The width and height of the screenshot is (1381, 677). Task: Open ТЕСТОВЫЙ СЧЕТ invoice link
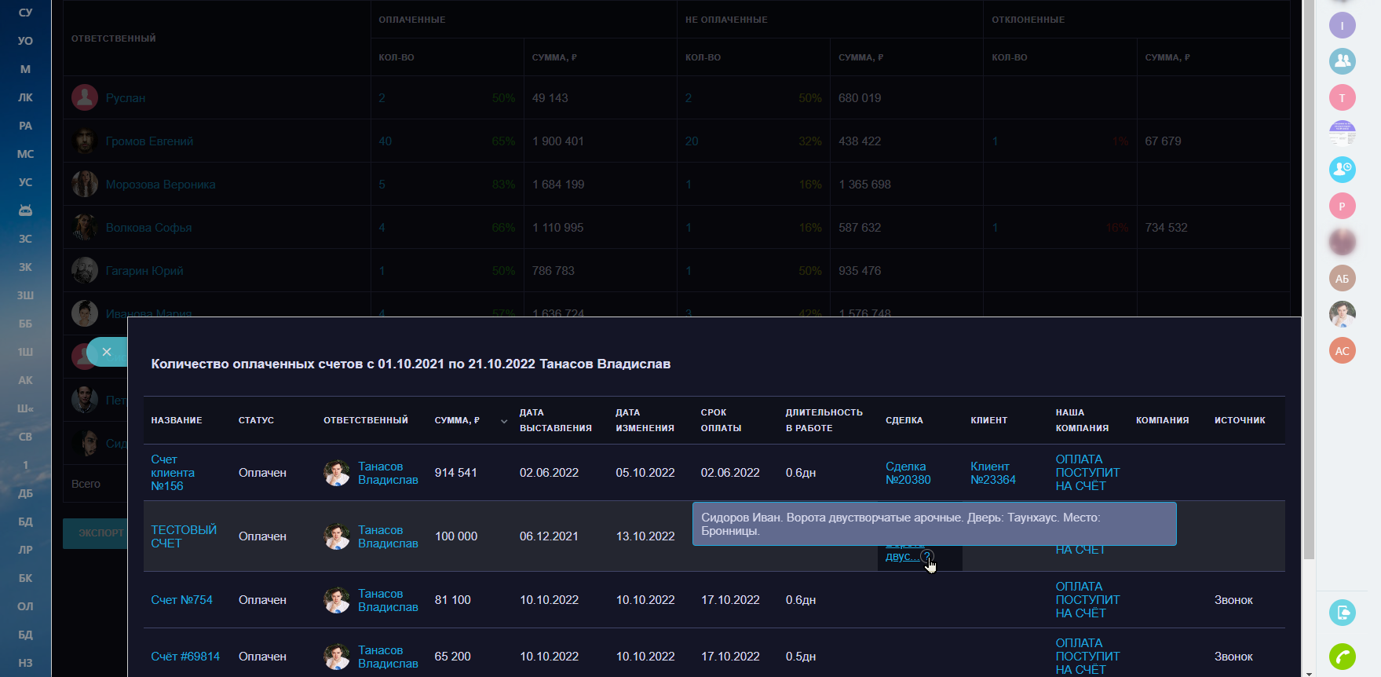click(x=184, y=536)
